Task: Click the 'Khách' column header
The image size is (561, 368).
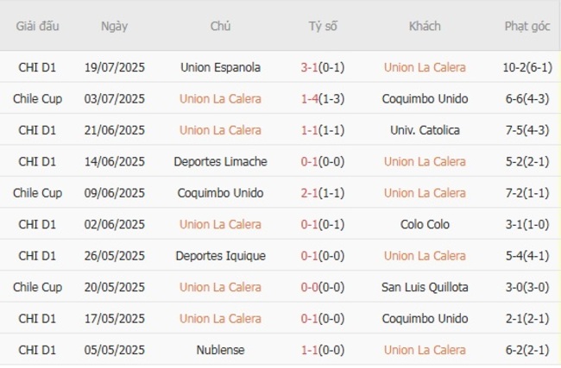Action: (425, 26)
